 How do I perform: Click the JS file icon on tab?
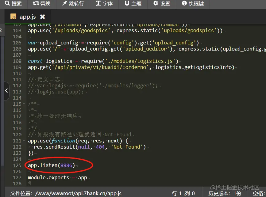tap(13, 17)
